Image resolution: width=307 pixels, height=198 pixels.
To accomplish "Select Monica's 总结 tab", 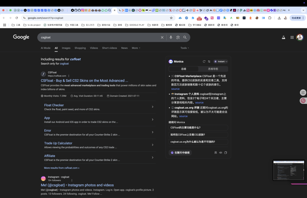I will pyautogui.click(x=183, y=69).
